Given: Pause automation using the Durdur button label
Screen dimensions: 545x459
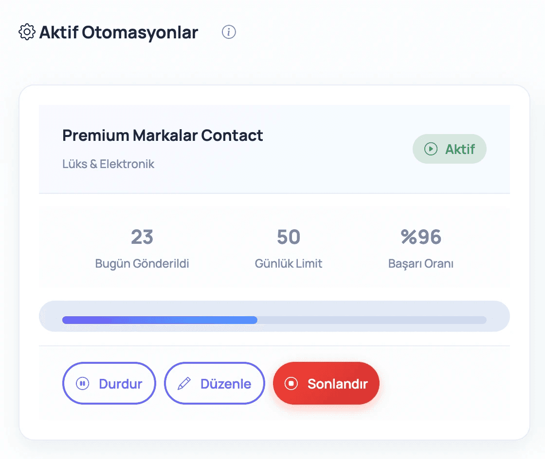Looking at the screenshot, I should 120,384.
